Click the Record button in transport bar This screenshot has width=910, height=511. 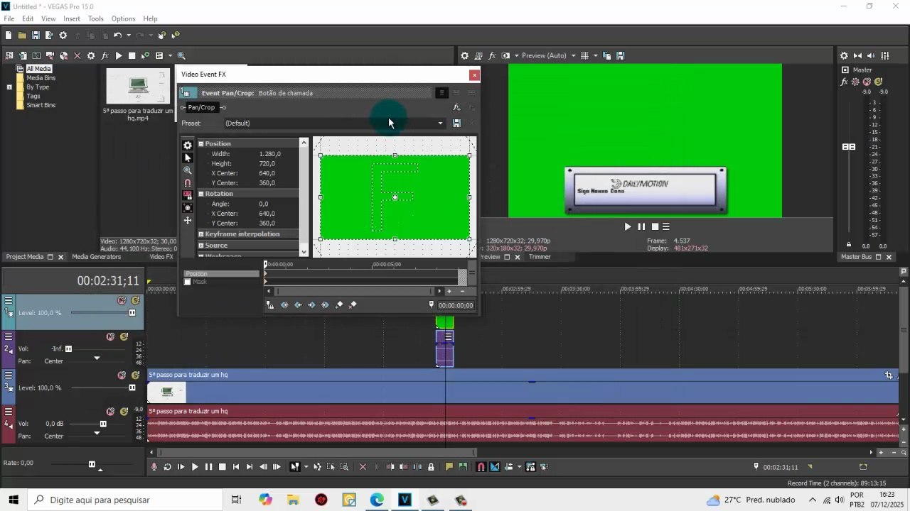pos(154,467)
